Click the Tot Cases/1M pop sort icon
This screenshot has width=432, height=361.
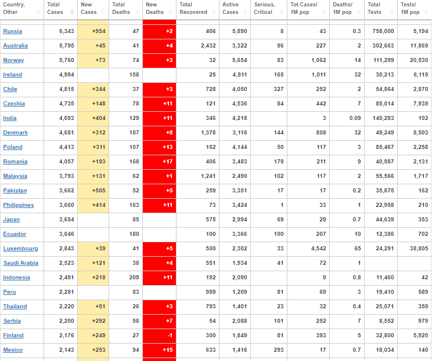coord(324,12)
